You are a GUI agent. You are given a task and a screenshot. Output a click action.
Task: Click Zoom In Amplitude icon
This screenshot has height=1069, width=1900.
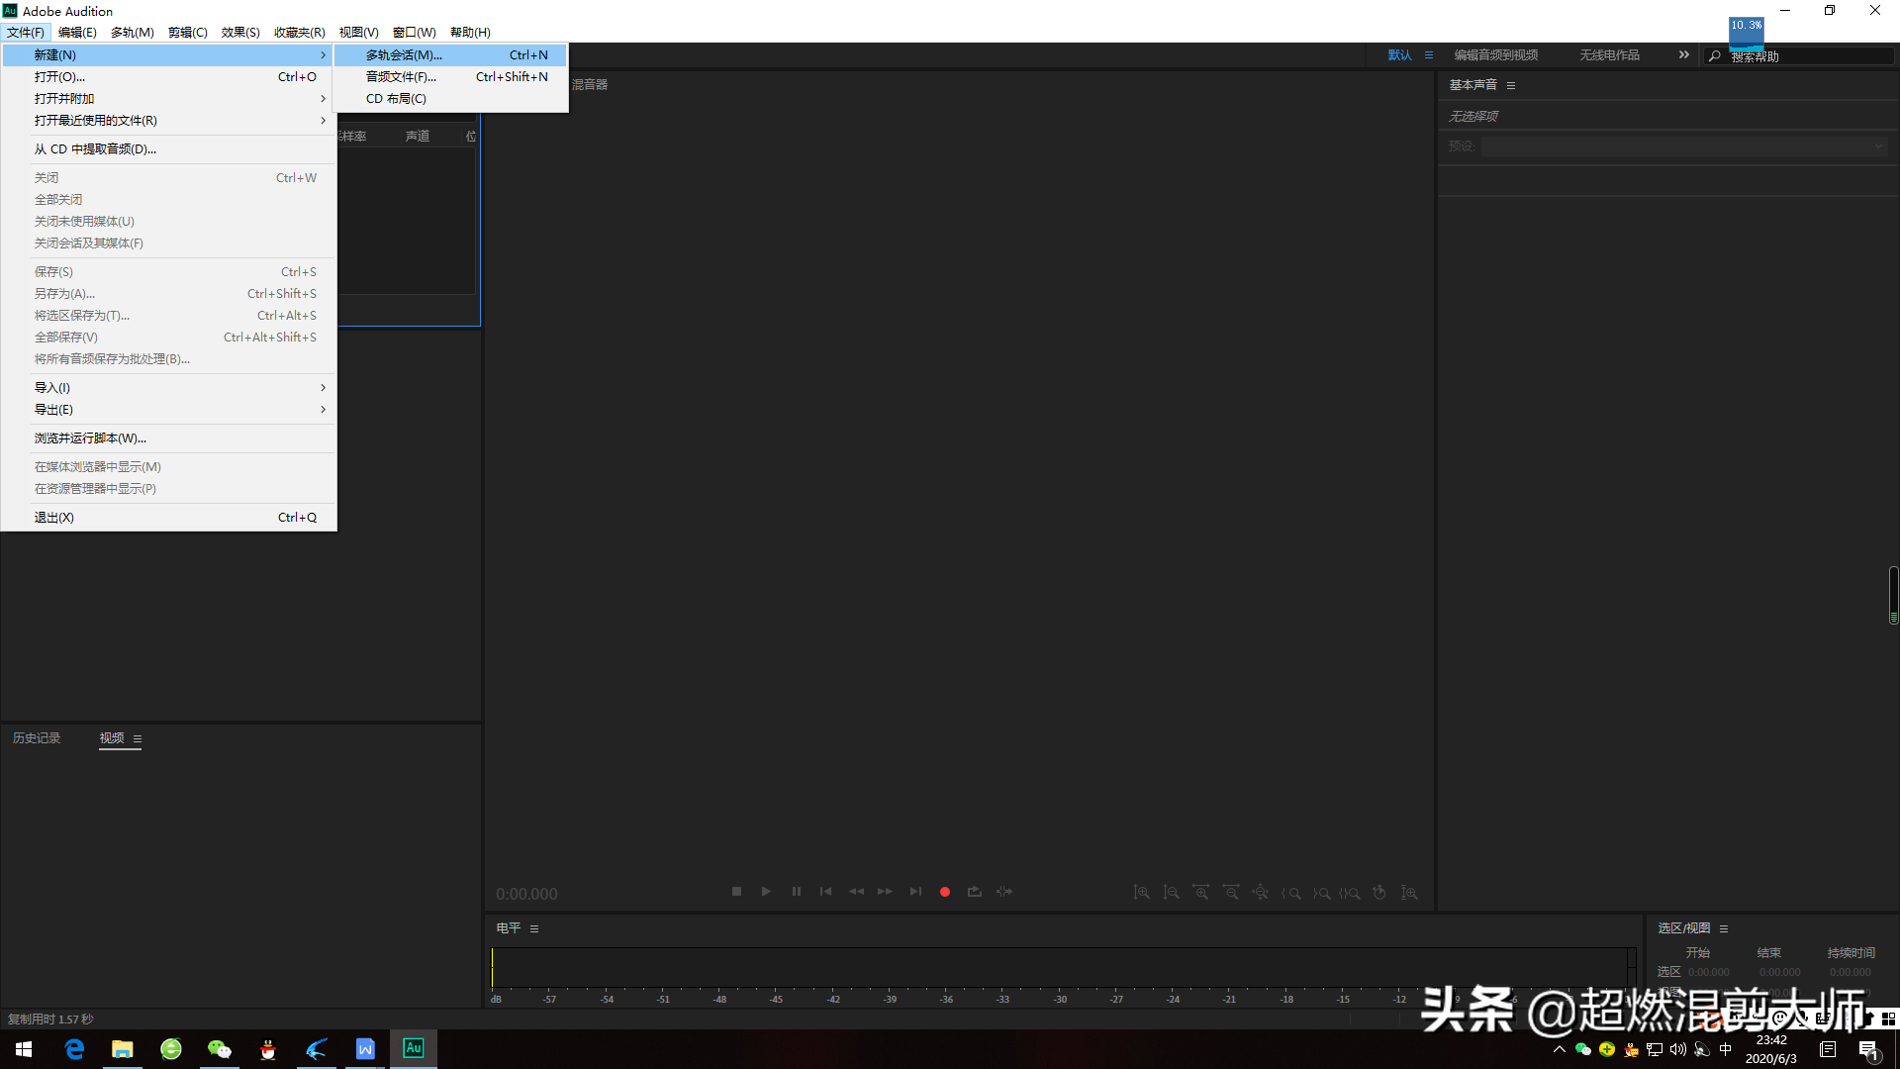[1141, 893]
